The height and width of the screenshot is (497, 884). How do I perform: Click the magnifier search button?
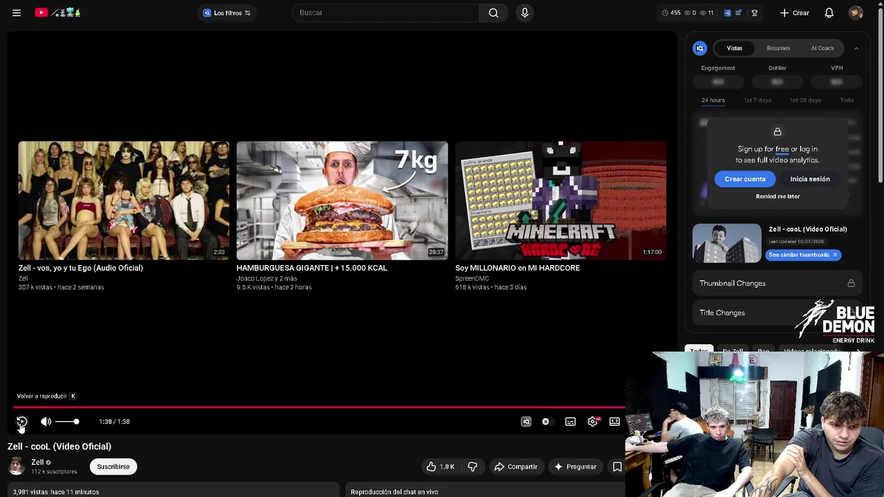point(493,12)
